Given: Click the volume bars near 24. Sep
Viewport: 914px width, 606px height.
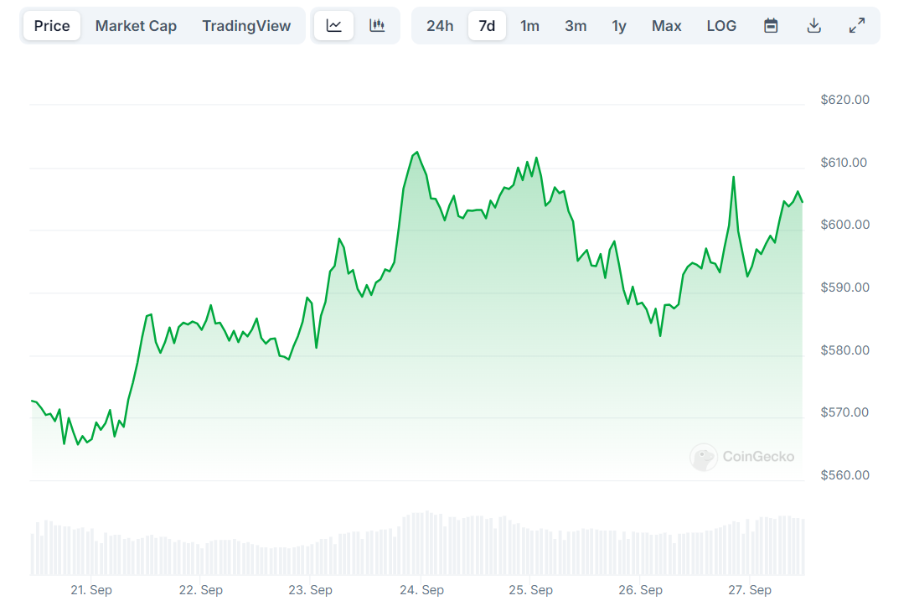Looking at the screenshot, I should click(x=422, y=544).
